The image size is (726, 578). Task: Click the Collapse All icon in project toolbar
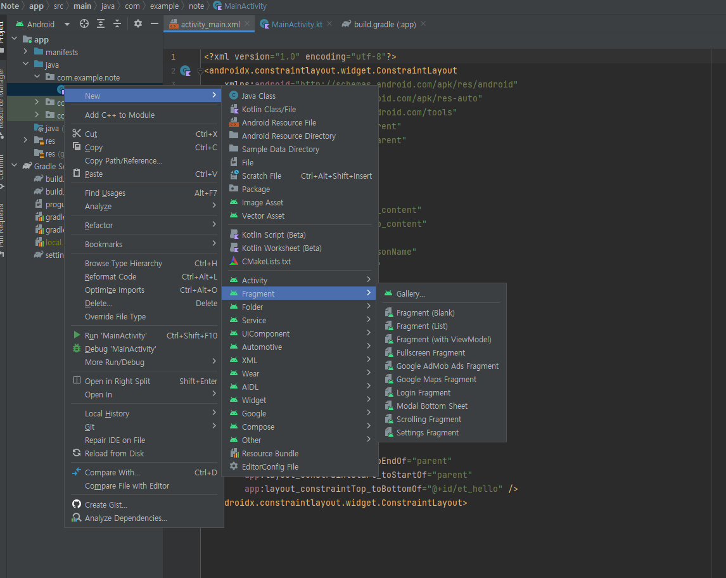(117, 23)
